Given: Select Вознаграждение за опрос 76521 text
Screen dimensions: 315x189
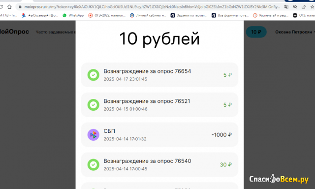Looking at the screenshot, I should coord(147,101).
